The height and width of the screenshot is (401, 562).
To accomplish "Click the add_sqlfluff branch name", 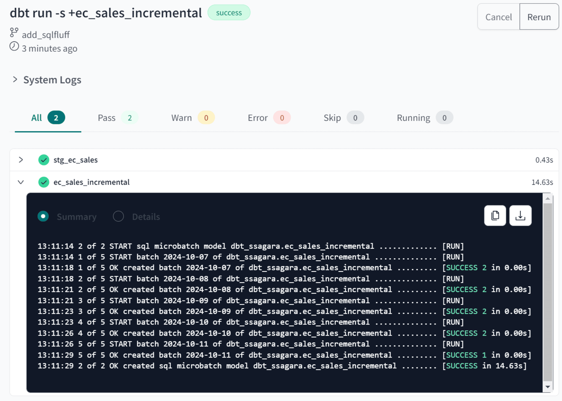I will [46, 35].
